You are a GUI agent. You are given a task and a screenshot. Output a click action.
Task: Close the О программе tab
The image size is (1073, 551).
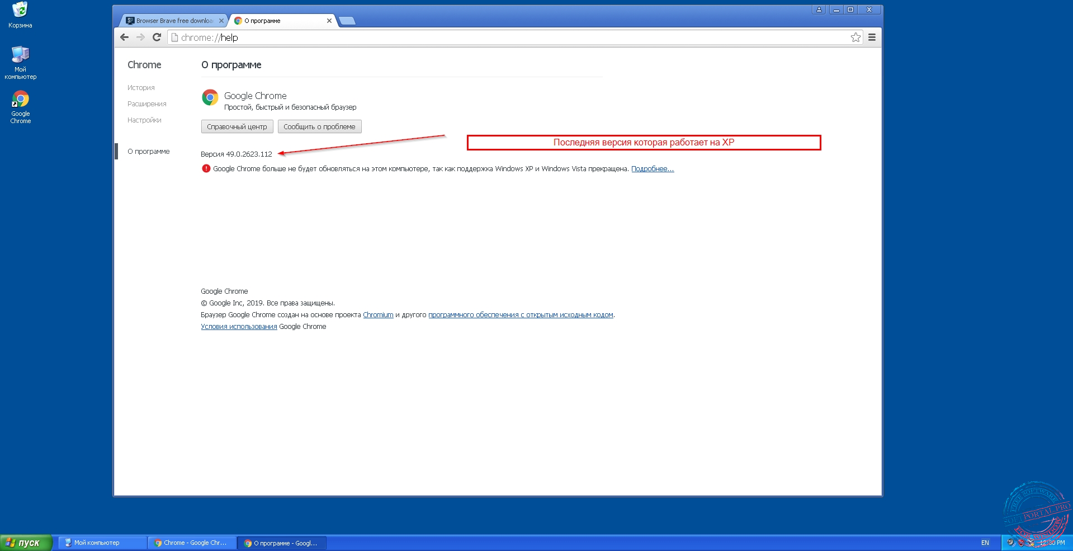[329, 21]
